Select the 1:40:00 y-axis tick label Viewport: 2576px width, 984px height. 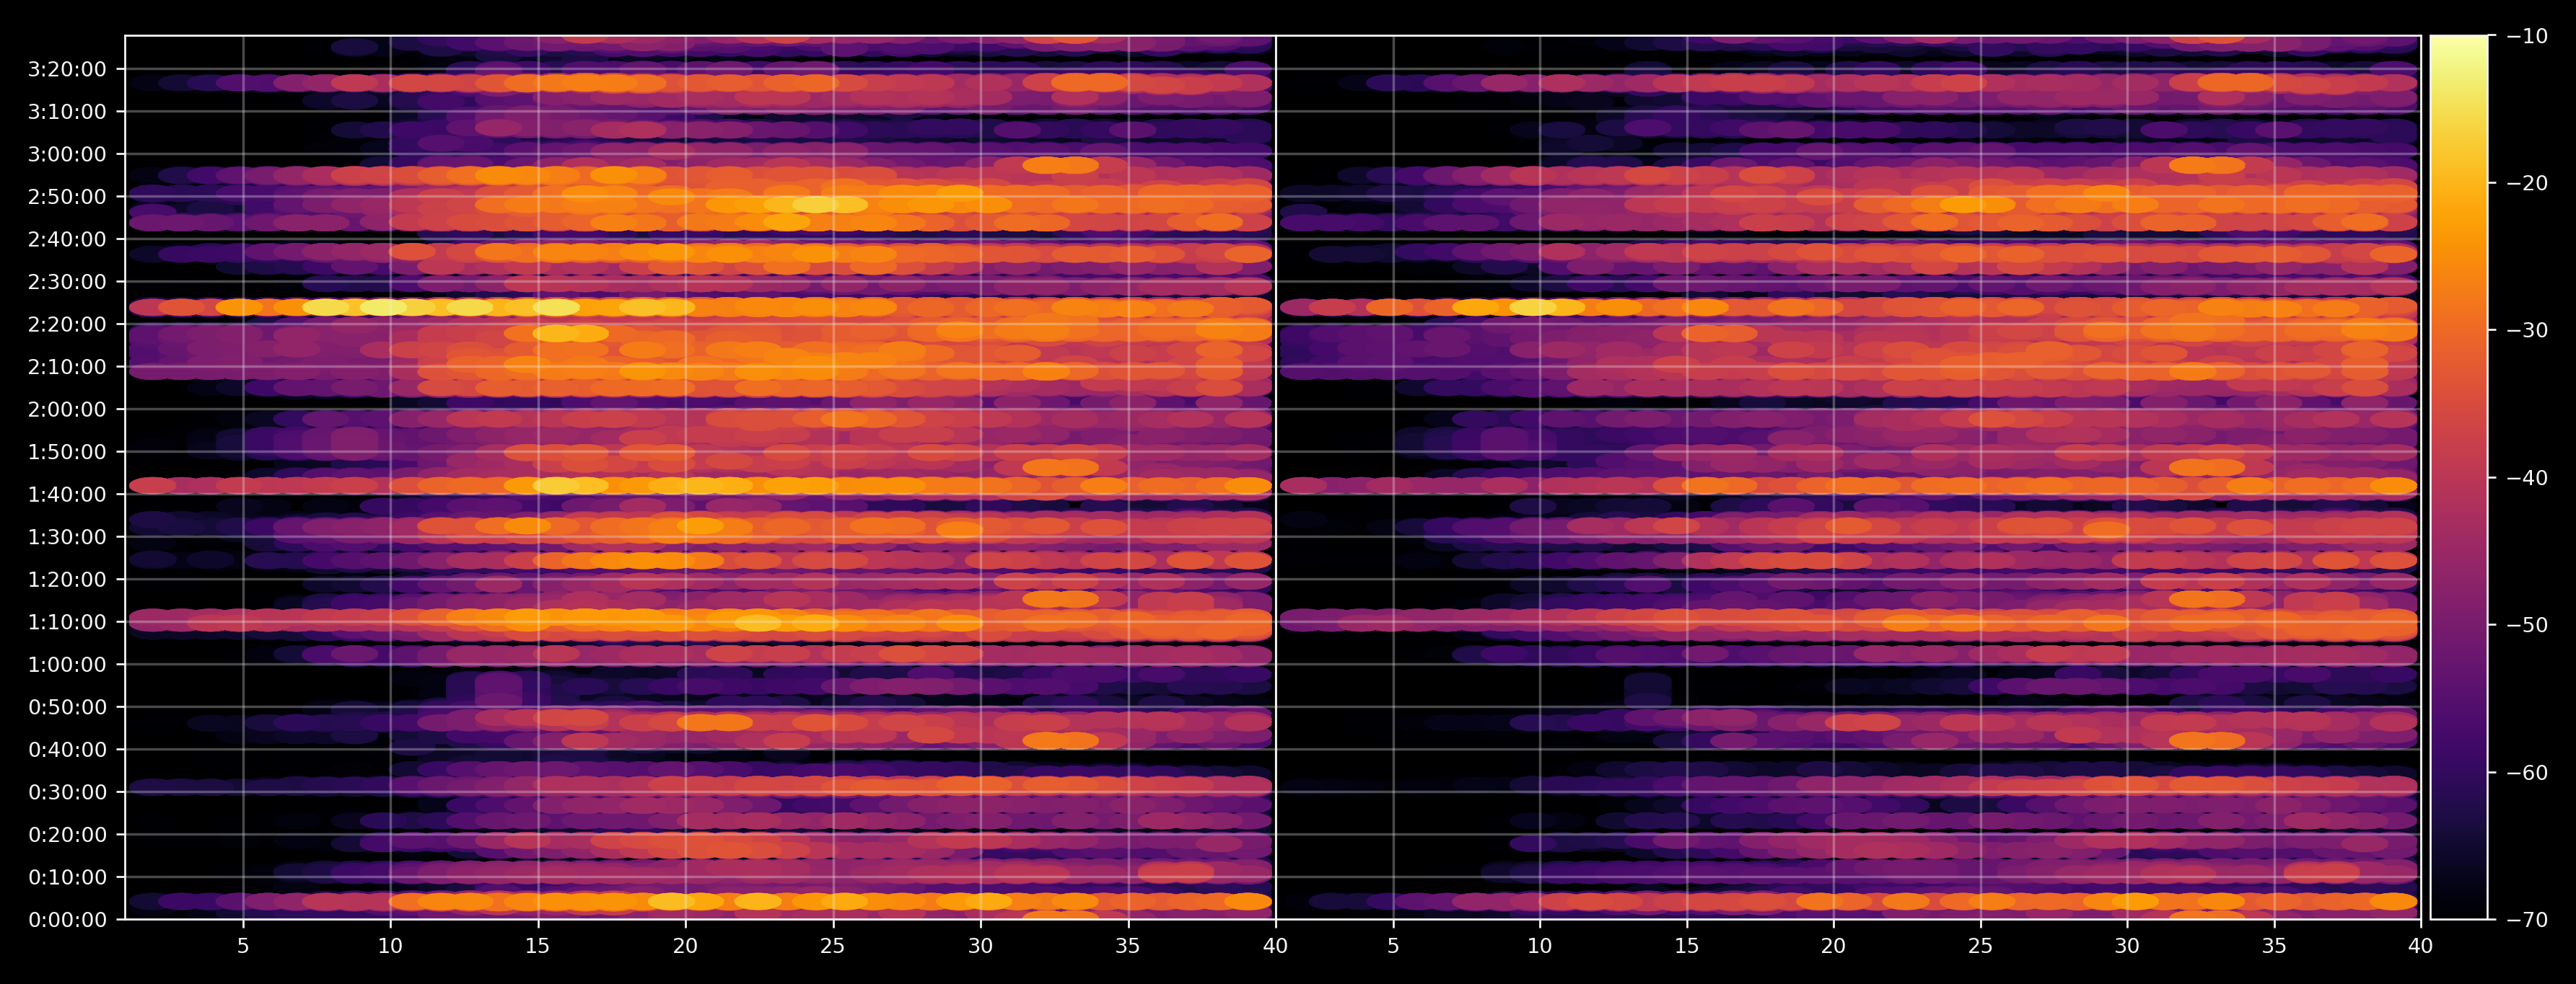click(67, 495)
